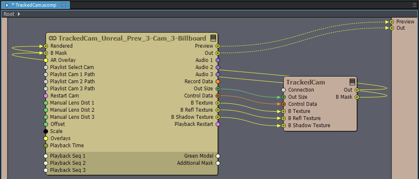Click the B Shadow Texture input pin on TrackedCam node

[x=284, y=125]
